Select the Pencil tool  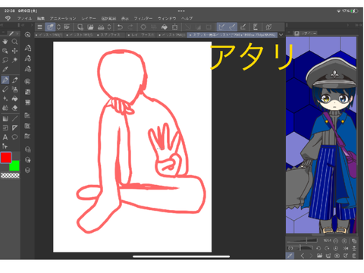15,80
